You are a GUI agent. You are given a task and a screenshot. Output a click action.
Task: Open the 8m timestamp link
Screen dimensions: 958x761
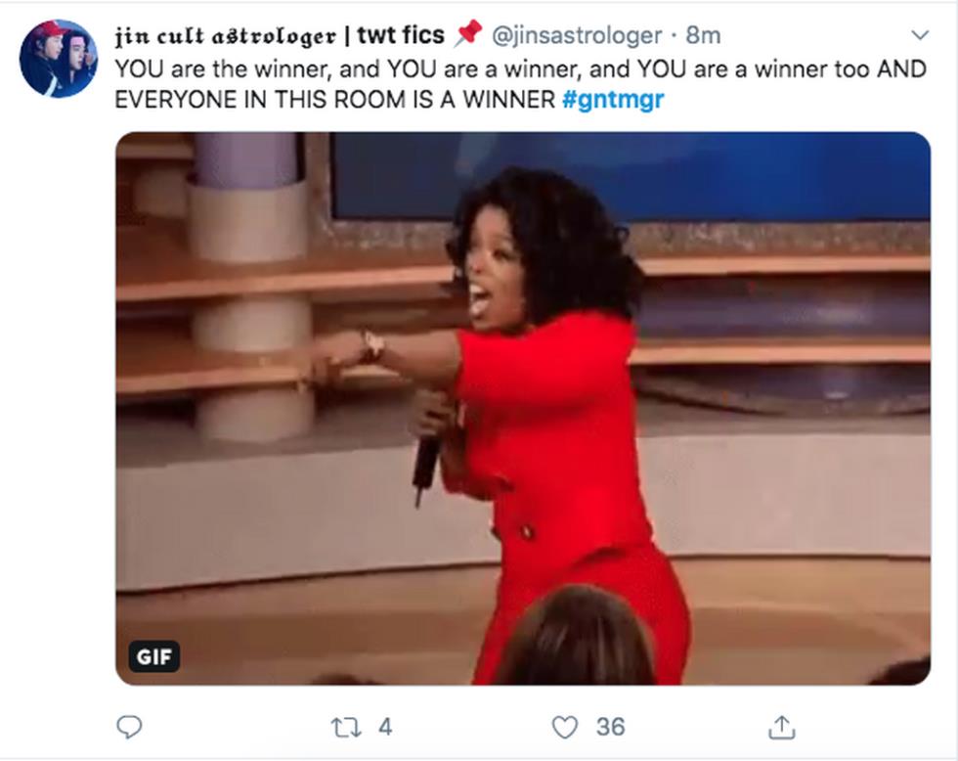703,35
